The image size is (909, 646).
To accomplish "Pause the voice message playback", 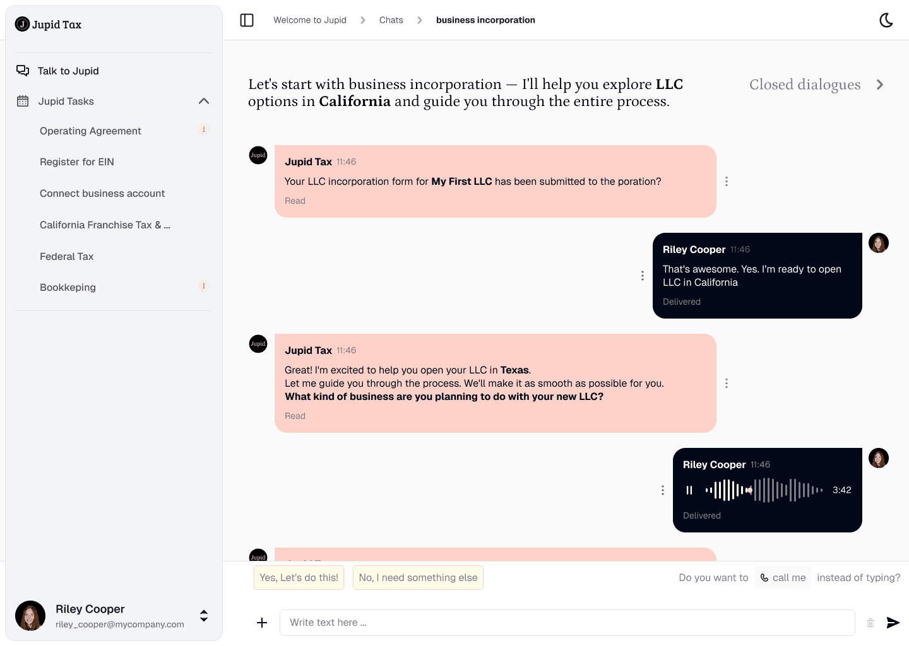I will click(x=689, y=490).
